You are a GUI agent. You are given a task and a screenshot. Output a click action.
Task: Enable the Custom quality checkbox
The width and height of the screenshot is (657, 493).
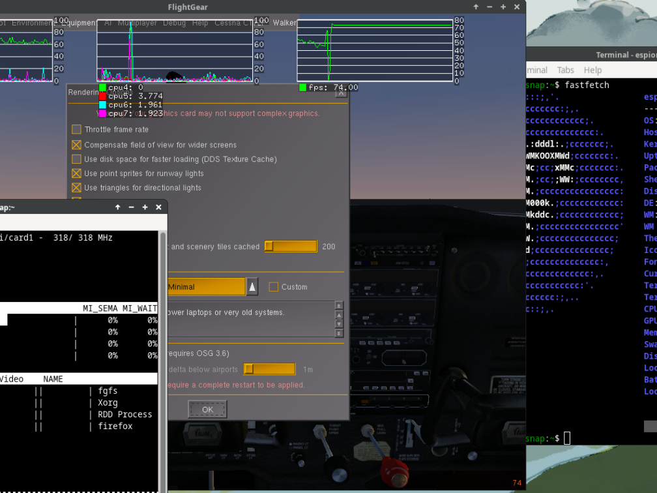pyautogui.click(x=274, y=286)
